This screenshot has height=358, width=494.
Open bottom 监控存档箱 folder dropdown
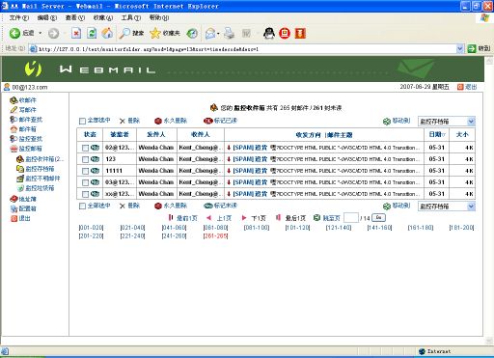pos(447,207)
